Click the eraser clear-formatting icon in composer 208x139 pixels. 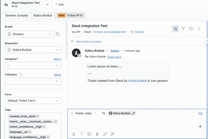pos(74,134)
